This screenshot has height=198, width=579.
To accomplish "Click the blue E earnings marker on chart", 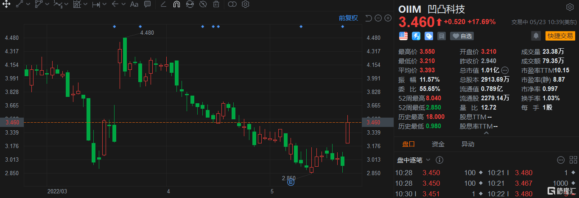I will click(x=291, y=182).
